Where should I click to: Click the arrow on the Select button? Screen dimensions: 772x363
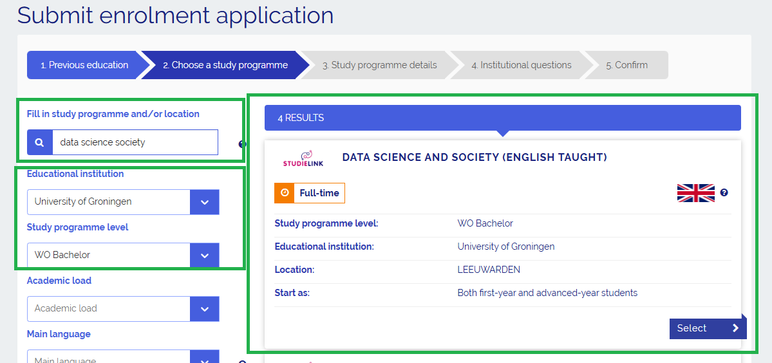[735, 328]
